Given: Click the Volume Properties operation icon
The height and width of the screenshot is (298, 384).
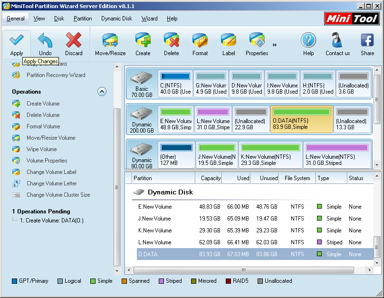Looking at the screenshot, I should click(16, 160).
